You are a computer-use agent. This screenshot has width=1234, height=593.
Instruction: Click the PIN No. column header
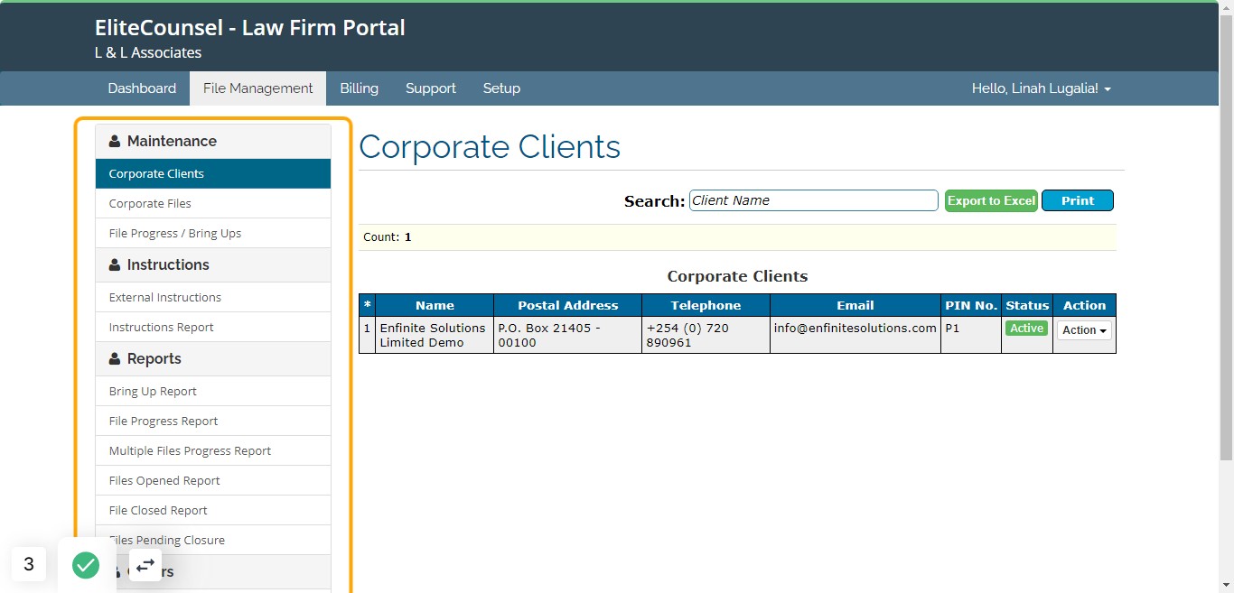pyautogui.click(x=971, y=305)
